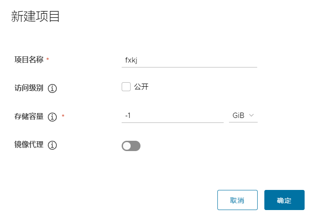The height and width of the screenshot is (223, 314).
Task: Click the 新建项目 dialog title
Action: (x=35, y=17)
